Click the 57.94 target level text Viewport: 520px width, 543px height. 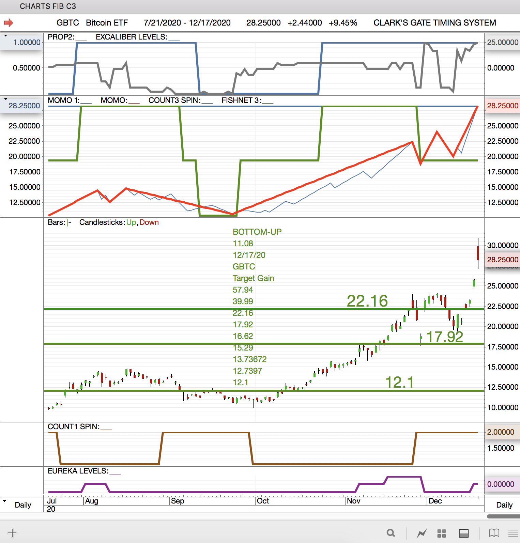click(x=243, y=290)
